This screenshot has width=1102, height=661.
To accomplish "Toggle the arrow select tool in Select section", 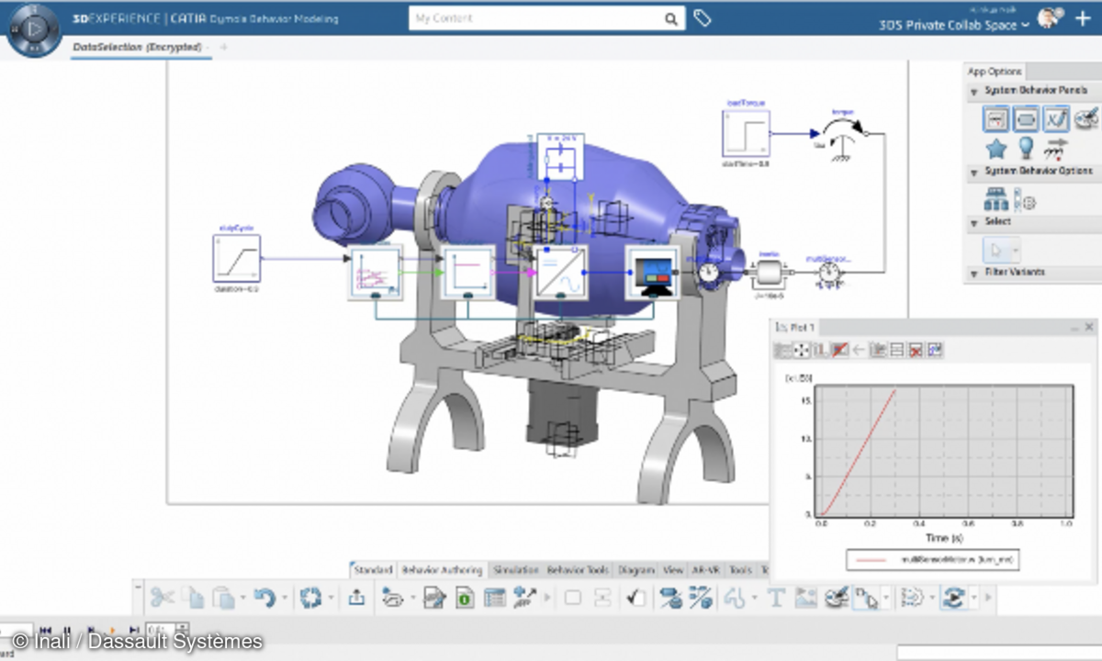I will pyautogui.click(x=996, y=249).
